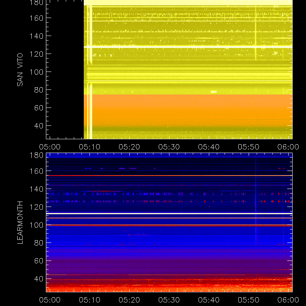The height and width of the screenshot is (306, 306).
Task: Select the 40 frequency label on Learmonth axis
Action: coord(39,279)
